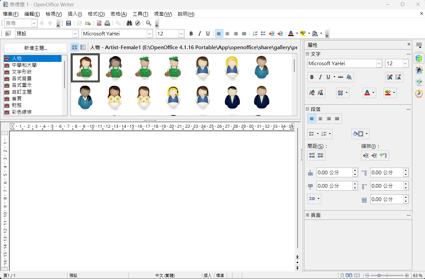The height and width of the screenshot is (279, 425).
Task: Enable justified alignment in toolbar
Action: [244, 33]
